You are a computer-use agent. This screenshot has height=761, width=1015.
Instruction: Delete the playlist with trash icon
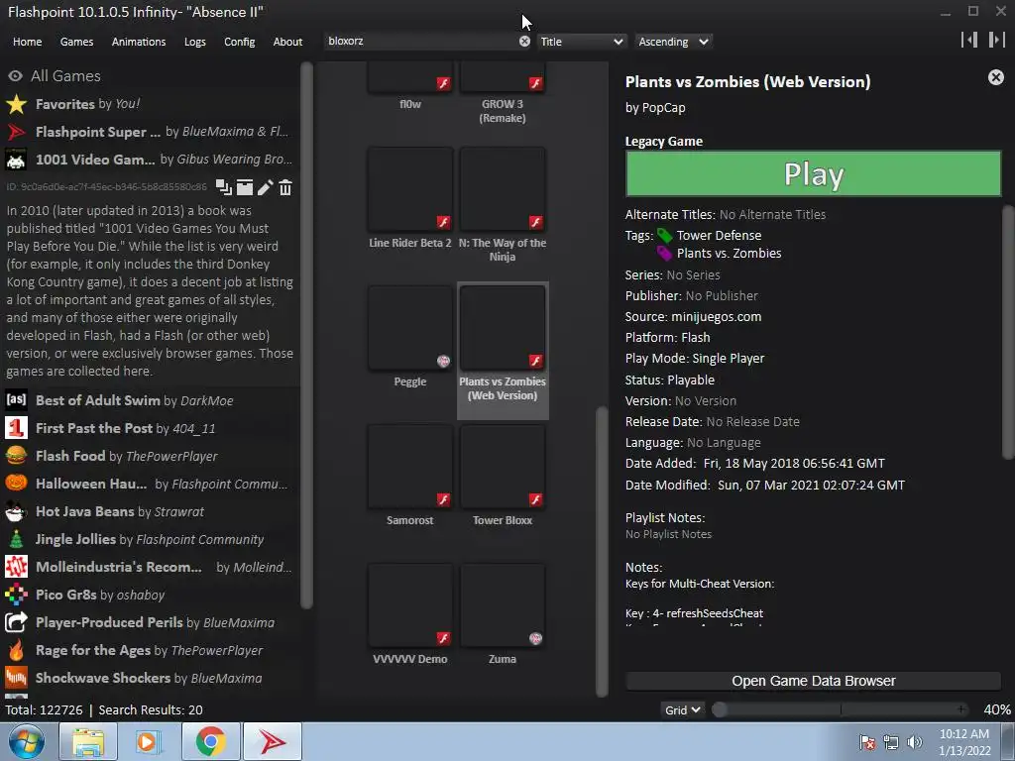(285, 187)
